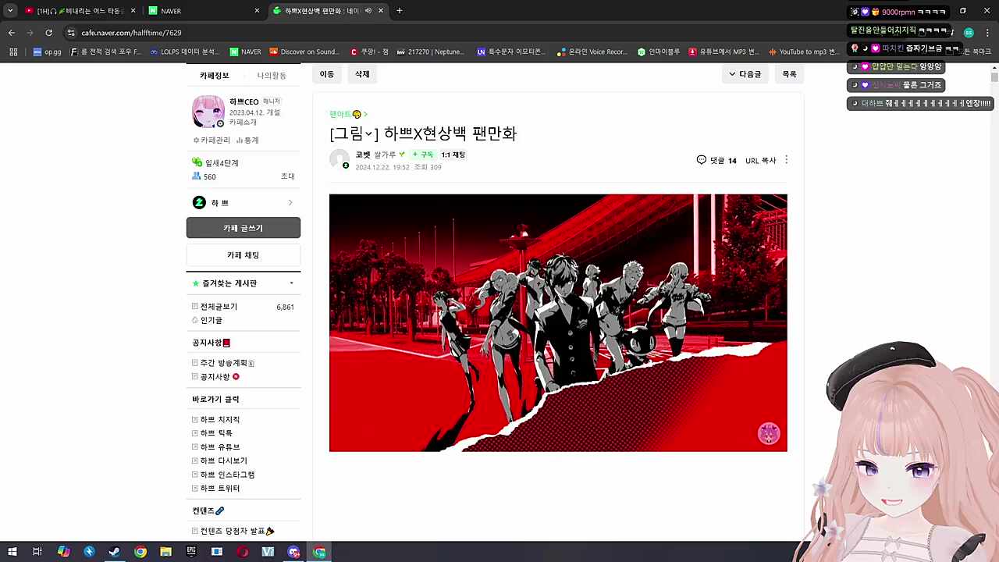
Task: Click the 이동 move button
Action: click(327, 74)
